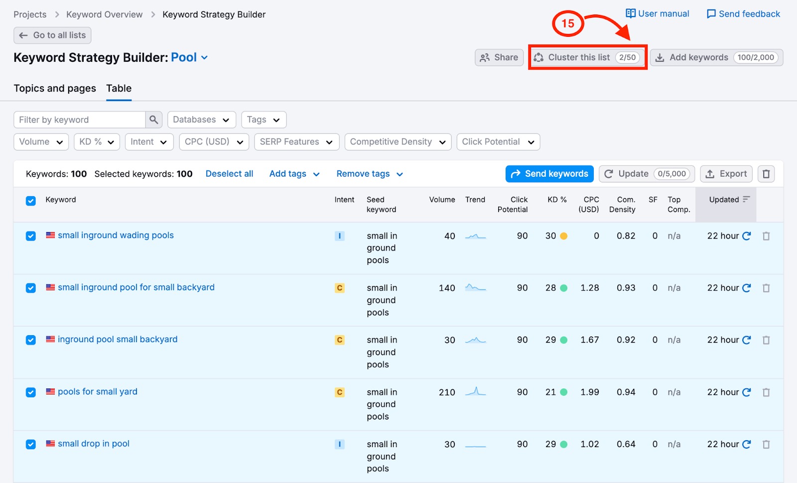Click the chat icon of Send feedback
The width and height of the screenshot is (797, 483).
point(711,14)
